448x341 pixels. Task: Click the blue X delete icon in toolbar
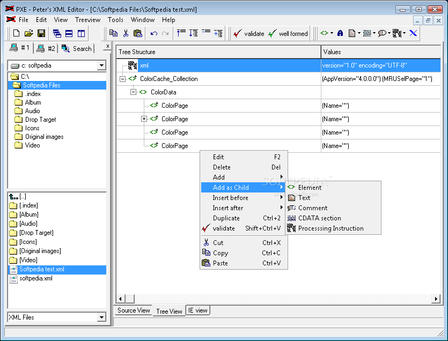413,33
